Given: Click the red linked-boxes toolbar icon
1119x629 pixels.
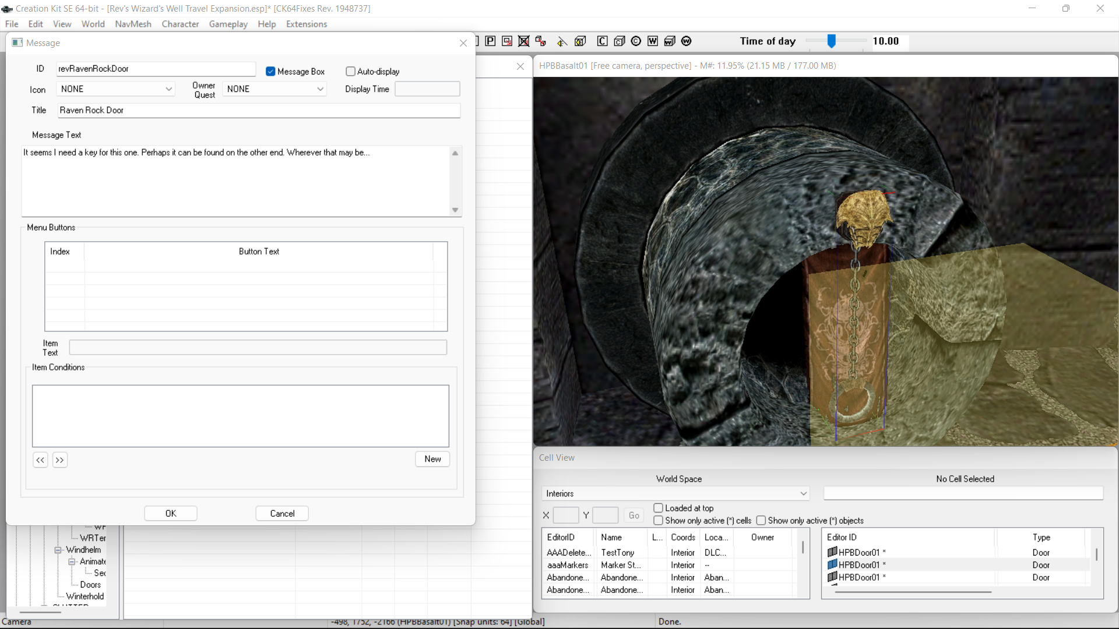Looking at the screenshot, I should pyautogui.click(x=541, y=41).
